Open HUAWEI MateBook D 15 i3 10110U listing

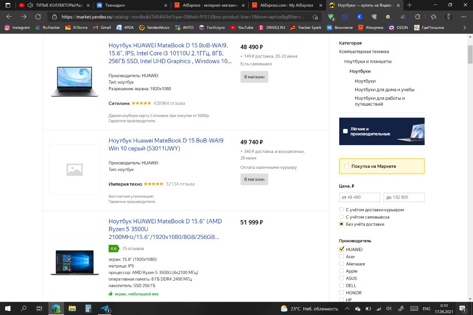pyautogui.click(x=170, y=53)
